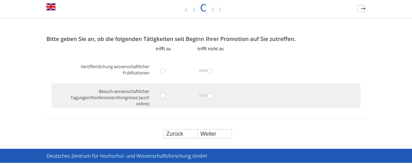The height and width of the screenshot is (166, 412).
Task: Continue with the Weiter button
Action: click(x=215, y=134)
